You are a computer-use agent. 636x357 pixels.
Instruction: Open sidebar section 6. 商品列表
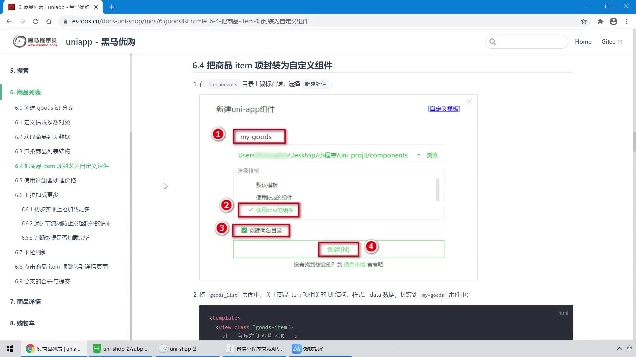click(x=26, y=92)
